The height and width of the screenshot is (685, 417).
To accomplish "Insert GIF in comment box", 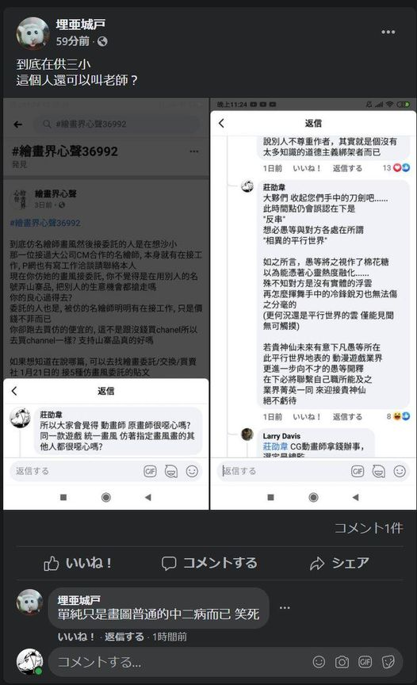I will click(365, 662).
